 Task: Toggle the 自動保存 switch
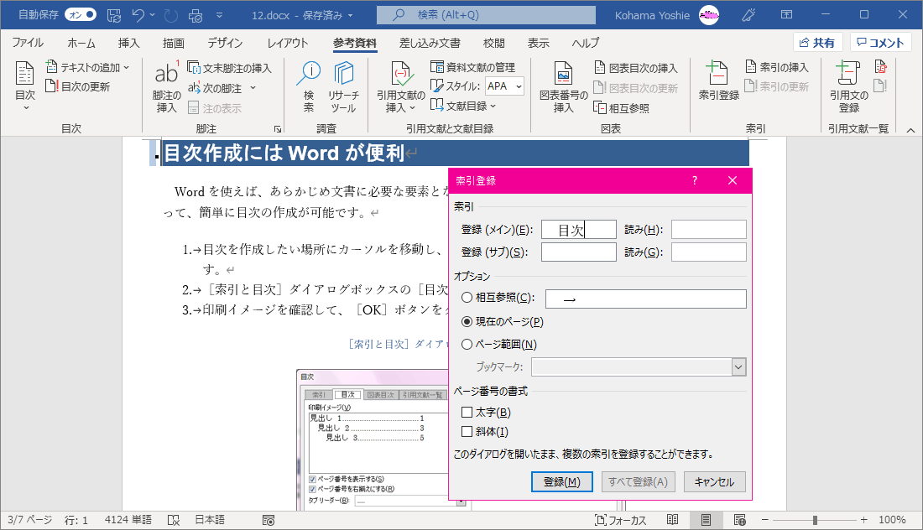(80, 15)
